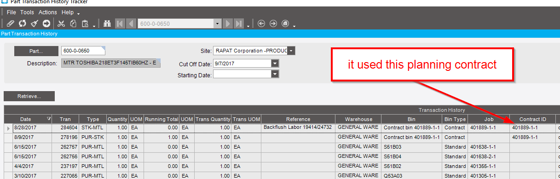Image resolution: width=560 pixels, height=179 pixels.
Task: Click the Contract ID column header
Action: 533,119
